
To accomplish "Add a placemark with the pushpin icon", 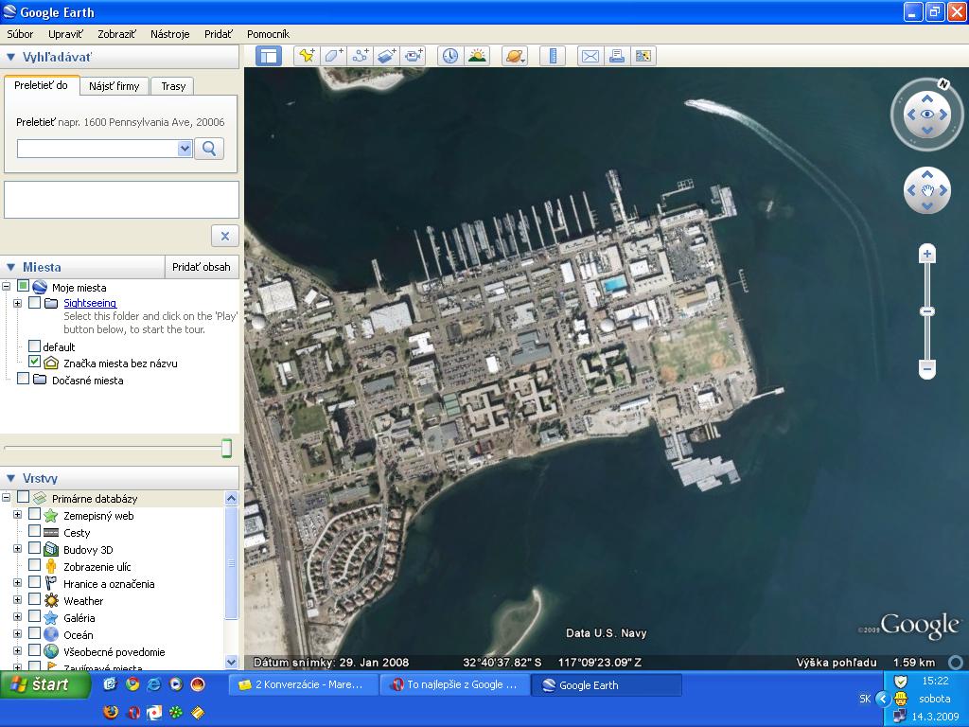I will [307, 56].
